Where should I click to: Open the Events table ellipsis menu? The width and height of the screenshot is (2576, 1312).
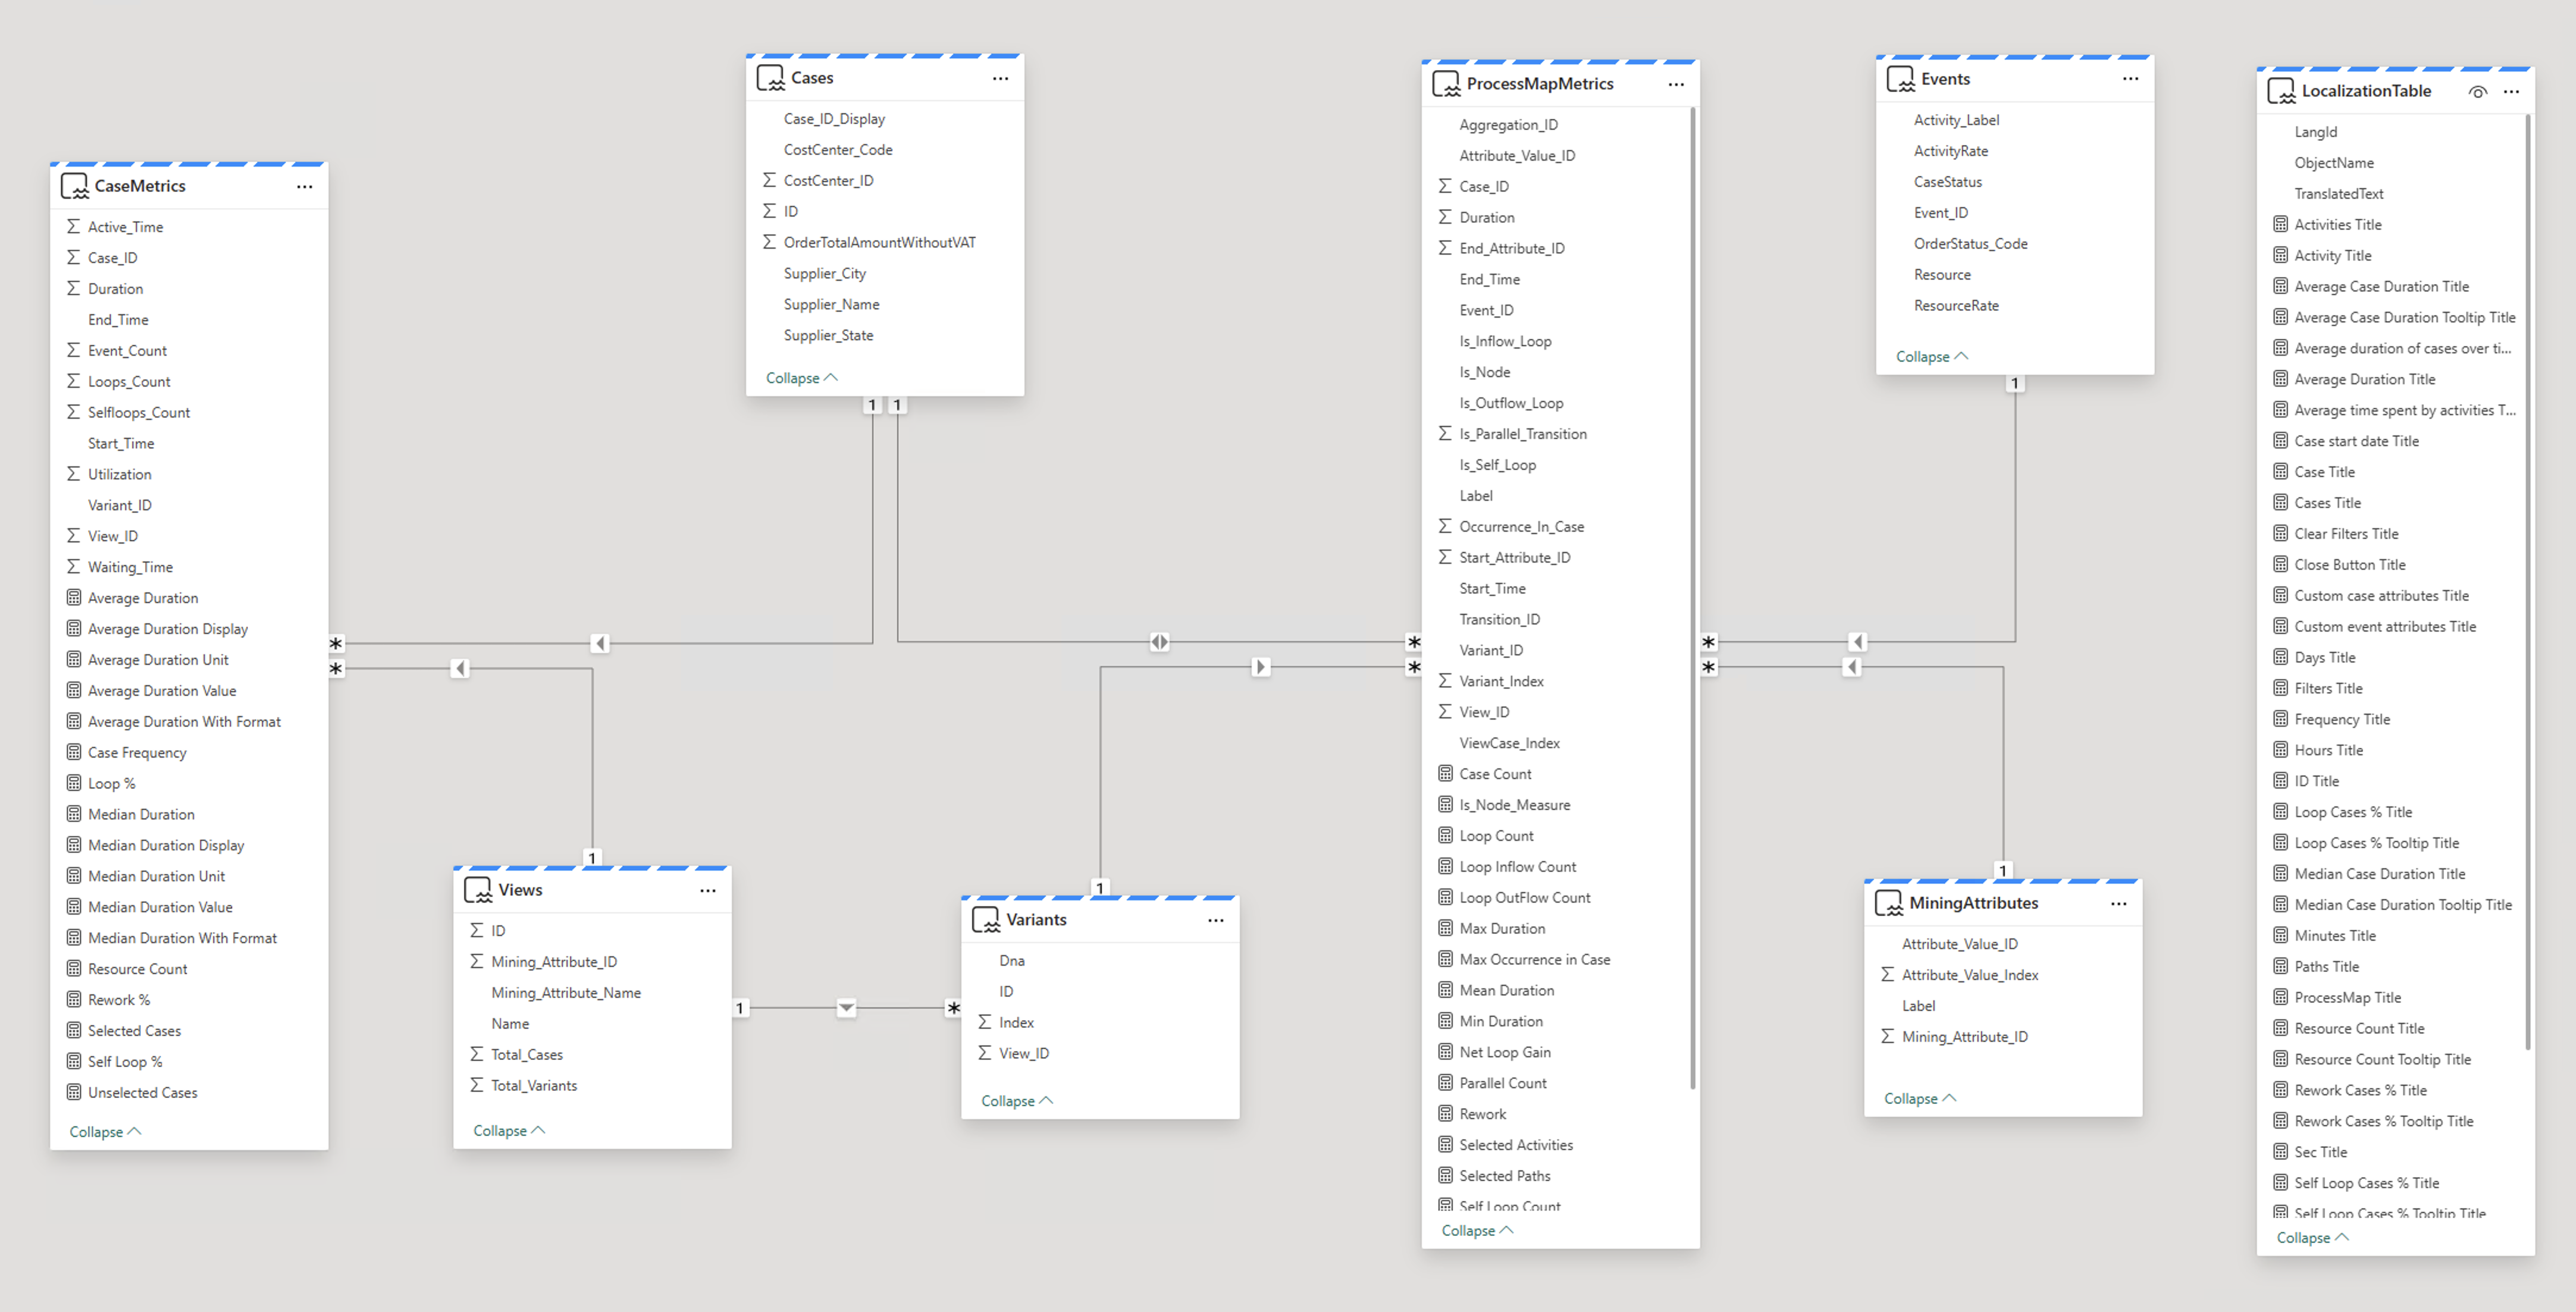(x=2130, y=79)
